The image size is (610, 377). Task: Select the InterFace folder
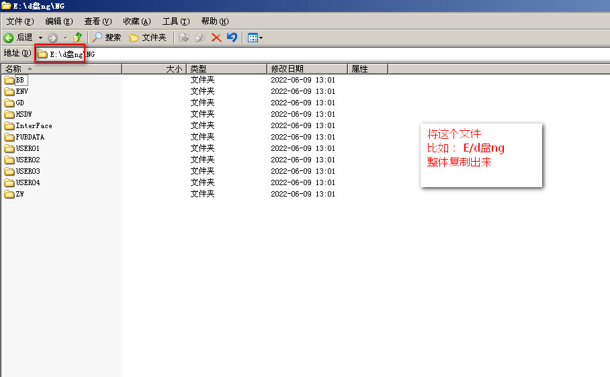(x=34, y=125)
